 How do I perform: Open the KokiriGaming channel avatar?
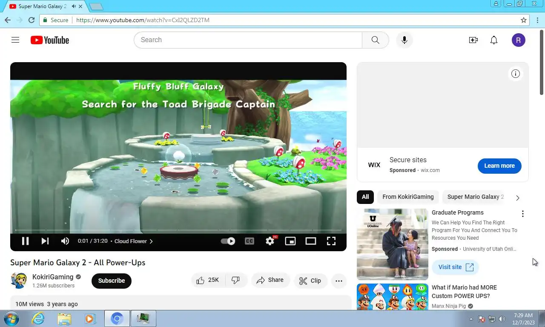pyautogui.click(x=19, y=281)
